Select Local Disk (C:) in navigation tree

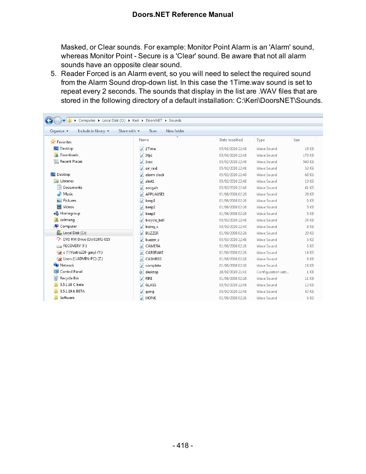pos(74,233)
